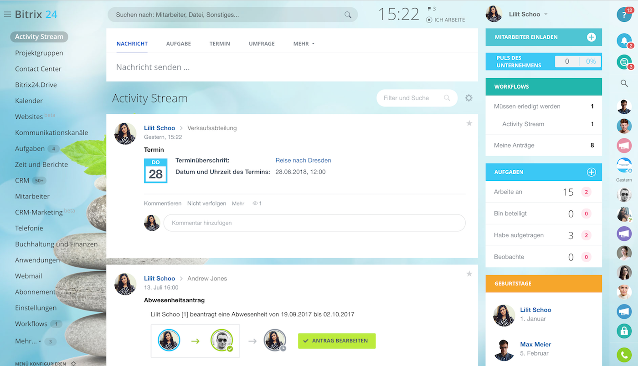Open the Arbeite an tasks row
This screenshot has width=638, height=366.
pyautogui.click(x=544, y=192)
